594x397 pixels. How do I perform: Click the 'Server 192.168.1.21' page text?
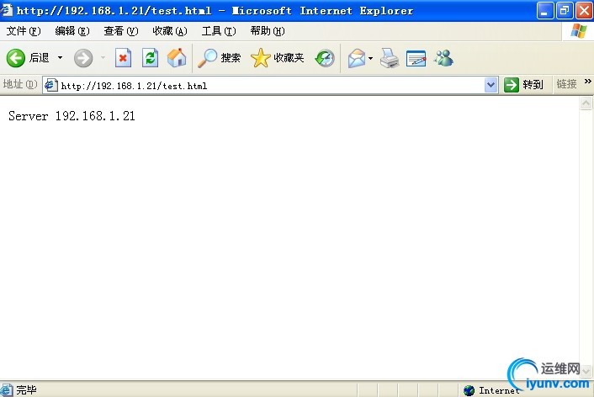pyautogui.click(x=72, y=116)
